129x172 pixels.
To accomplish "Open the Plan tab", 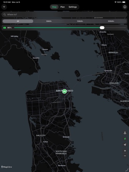I will [x=62, y=7].
